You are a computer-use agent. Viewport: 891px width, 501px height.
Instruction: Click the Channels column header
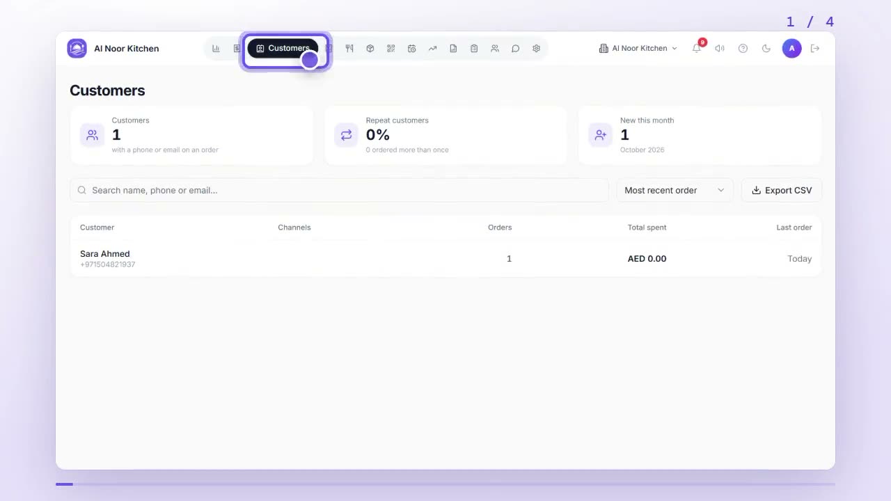pos(294,228)
